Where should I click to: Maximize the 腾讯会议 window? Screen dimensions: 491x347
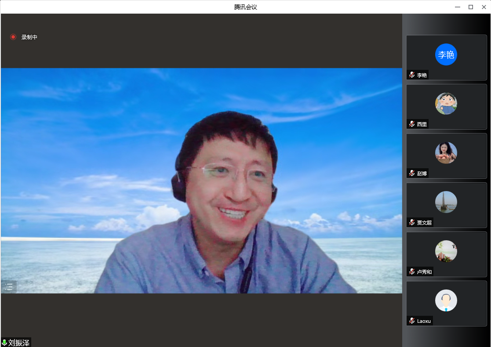pyautogui.click(x=471, y=7)
